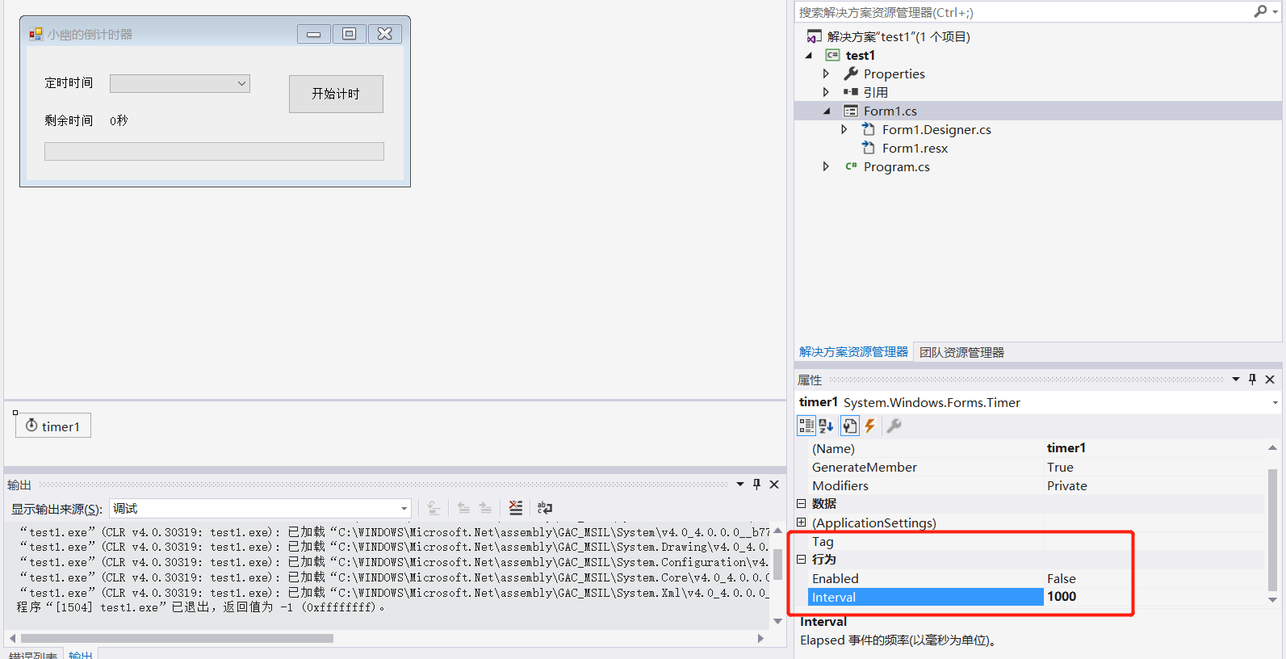Select the timer1 component in the tray
1286x659 pixels.
(53, 426)
